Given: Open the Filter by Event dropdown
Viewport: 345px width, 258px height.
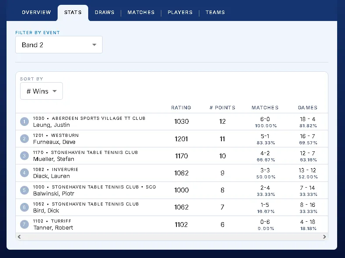Looking at the screenshot, I should pyautogui.click(x=59, y=45).
